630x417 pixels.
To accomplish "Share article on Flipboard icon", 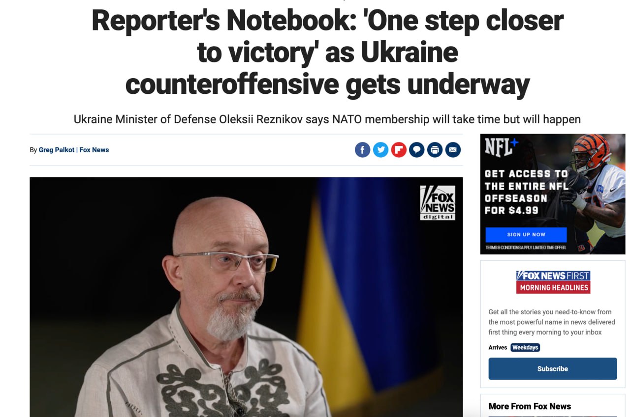I will point(399,150).
